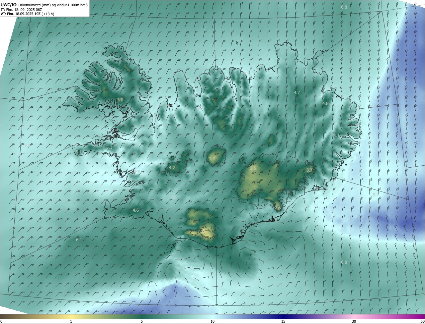Image resolution: width=425 pixels, height=324 pixels.
Task: Click the 4.6 value on the south-west peninsula
Action: pos(135,210)
